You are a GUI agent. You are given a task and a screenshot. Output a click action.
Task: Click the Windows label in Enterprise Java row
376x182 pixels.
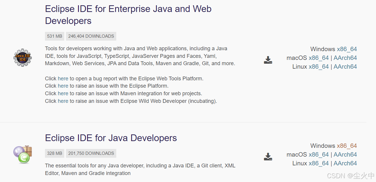tap(323, 49)
